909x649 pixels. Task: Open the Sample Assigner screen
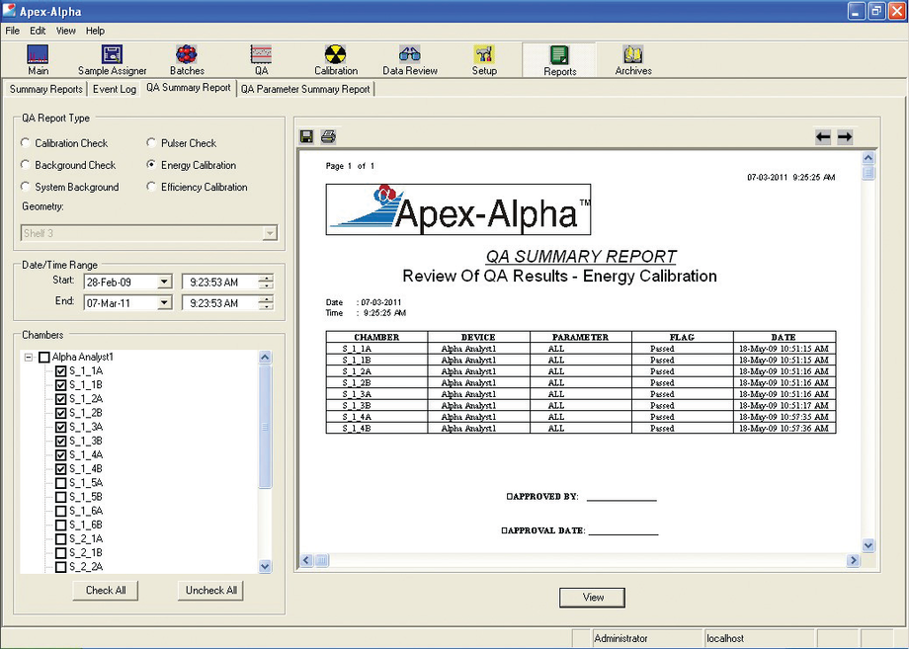(112, 59)
